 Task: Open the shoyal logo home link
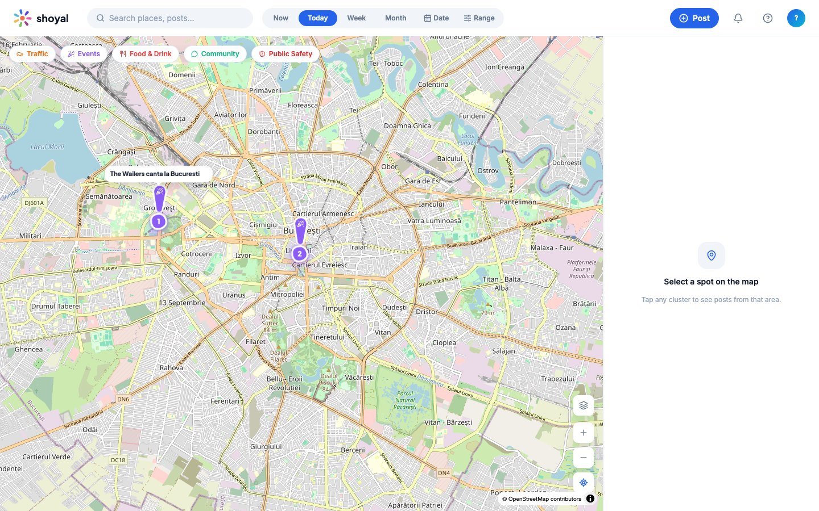41,18
